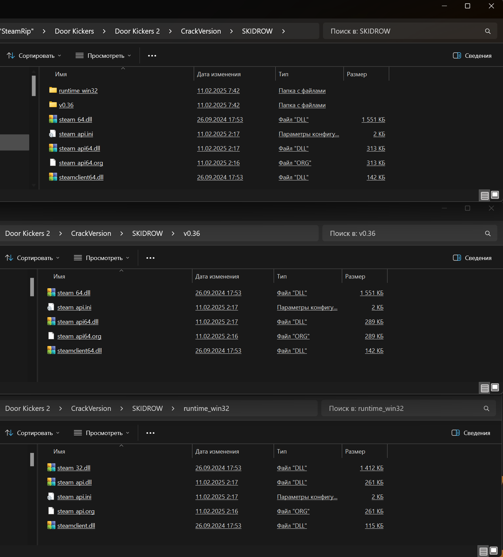Select steam_api.dll icon in runtime_win32 window
The width and height of the screenshot is (503, 557).
coord(51,482)
